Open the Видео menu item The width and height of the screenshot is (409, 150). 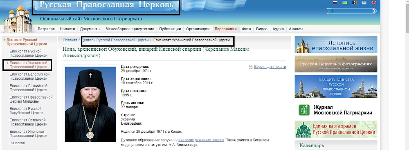[262, 29]
